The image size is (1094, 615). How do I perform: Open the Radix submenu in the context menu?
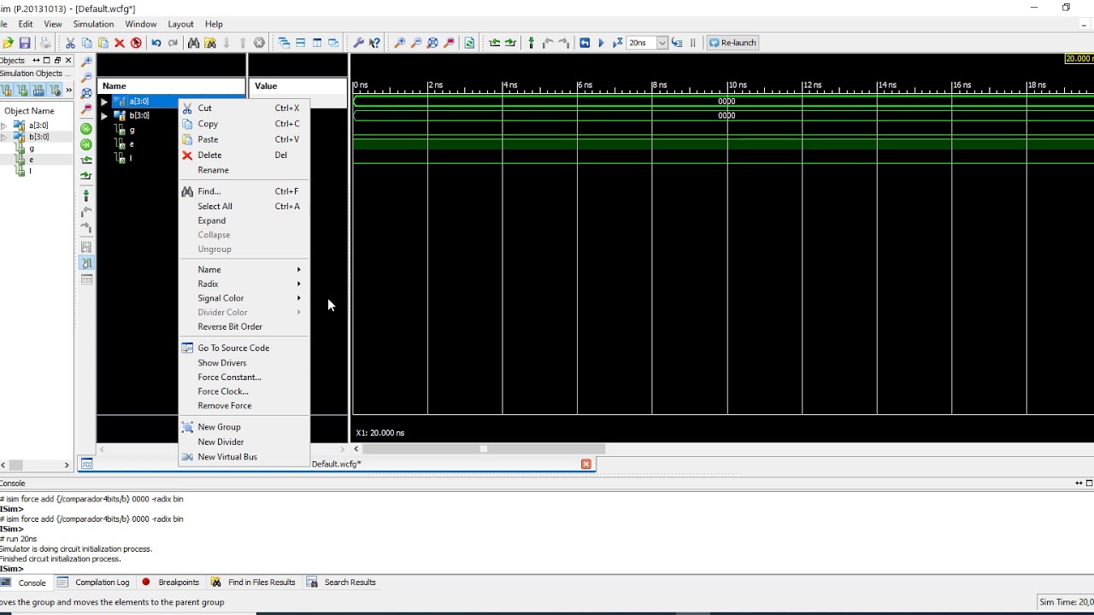pos(244,284)
